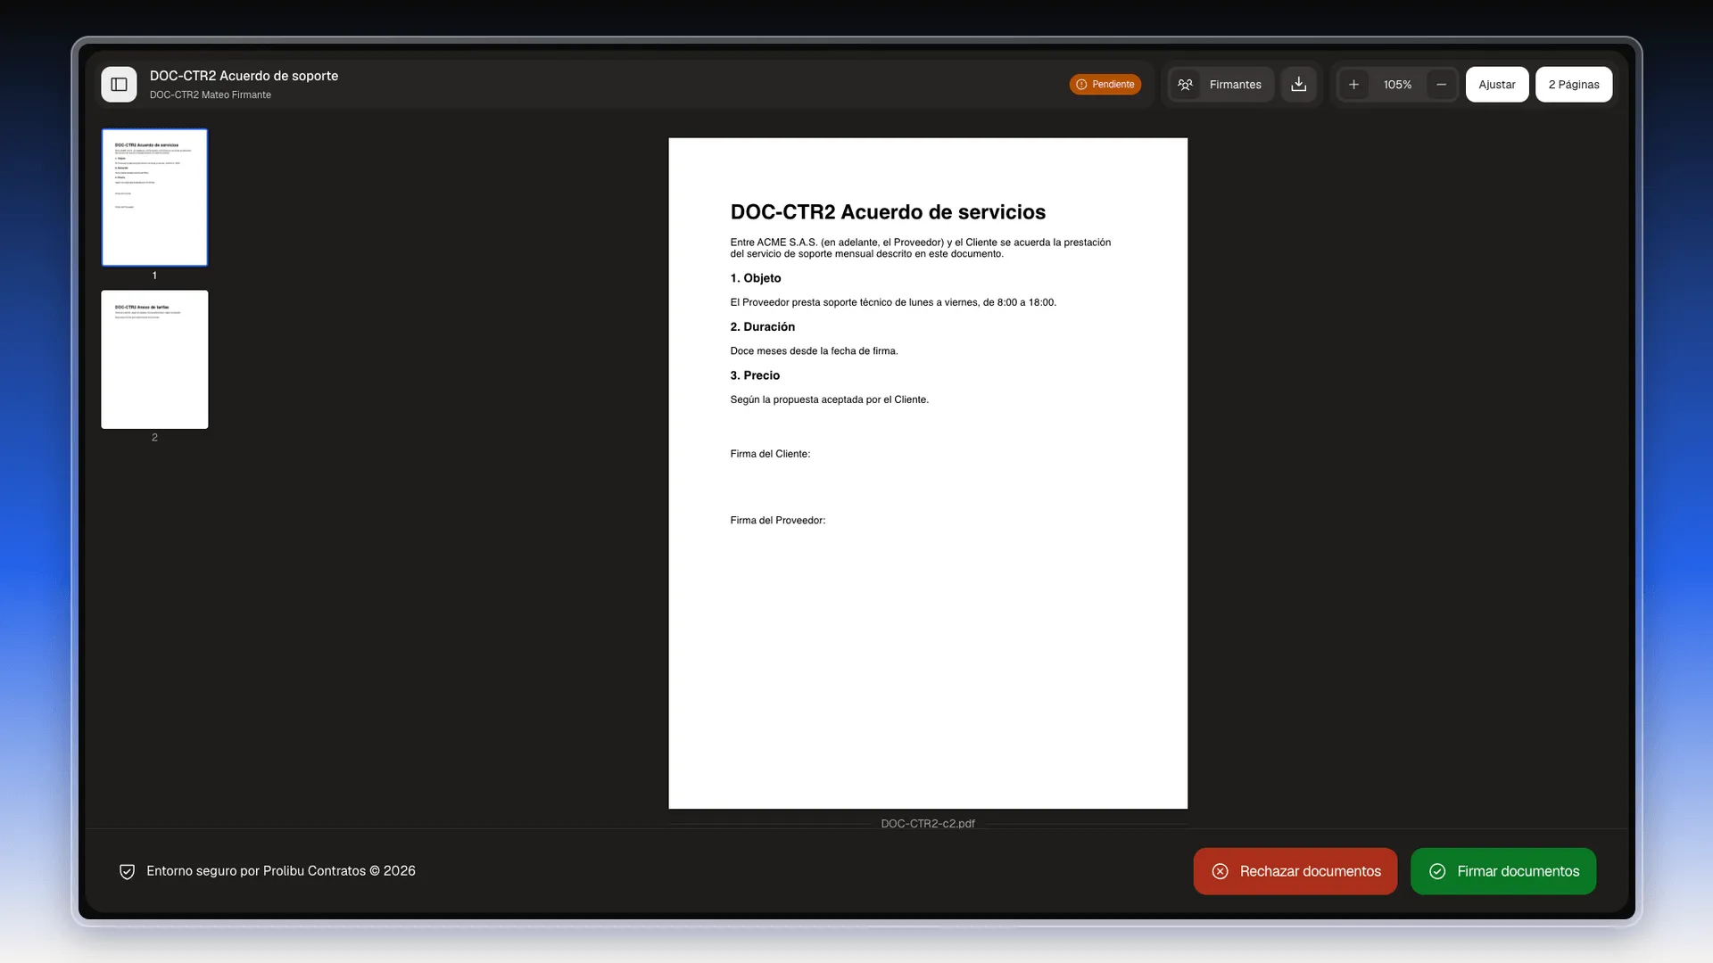This screenshot has height=963, width=1713.
Task: Click the page number 2 label
Action: coord(154,437)
